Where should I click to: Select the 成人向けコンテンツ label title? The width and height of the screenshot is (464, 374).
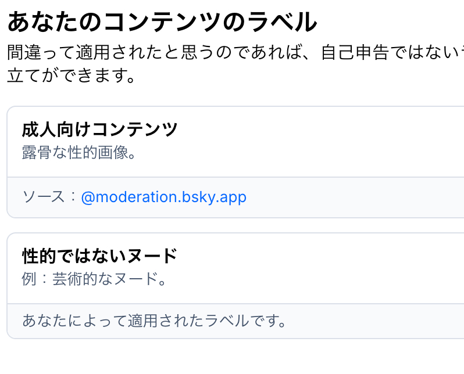[x=99, y=129]
